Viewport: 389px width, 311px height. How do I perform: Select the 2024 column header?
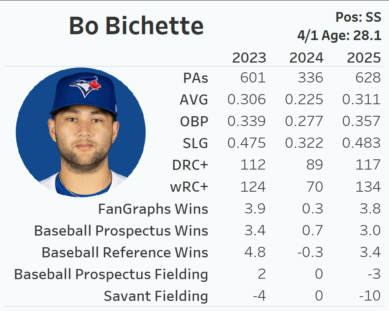306,58
